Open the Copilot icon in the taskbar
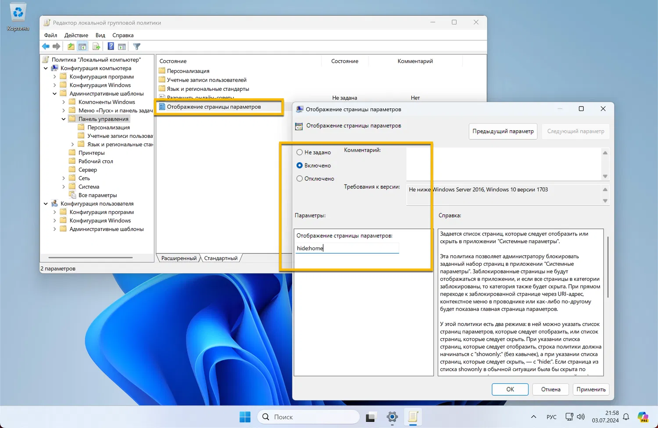658x428 pixels. click(643, 417)
